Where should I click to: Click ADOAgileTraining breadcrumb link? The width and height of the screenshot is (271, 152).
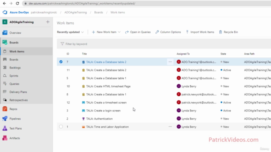click(x=75, y=12)
